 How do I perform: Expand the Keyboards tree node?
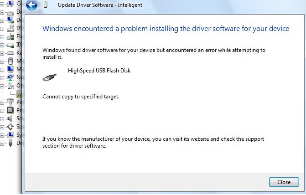click(x=2, y=53)
